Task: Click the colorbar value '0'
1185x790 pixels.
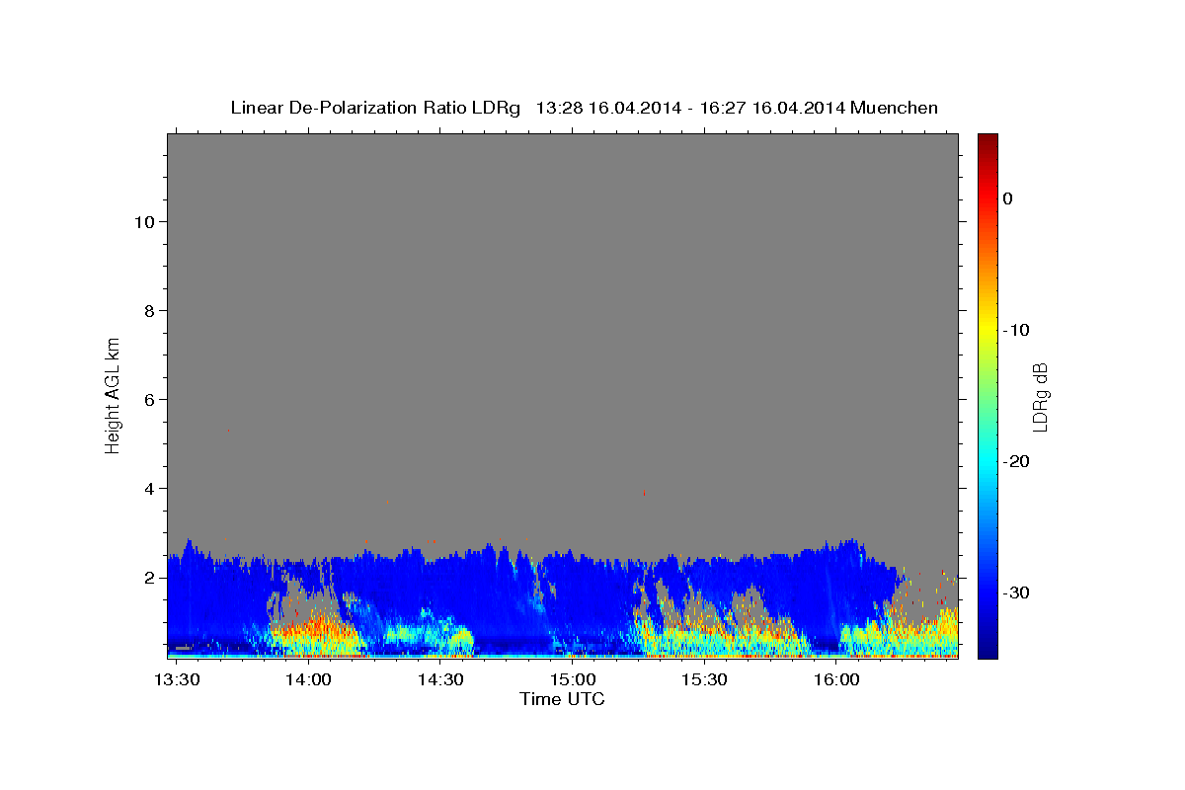Action: click(x=1007, y=198)
